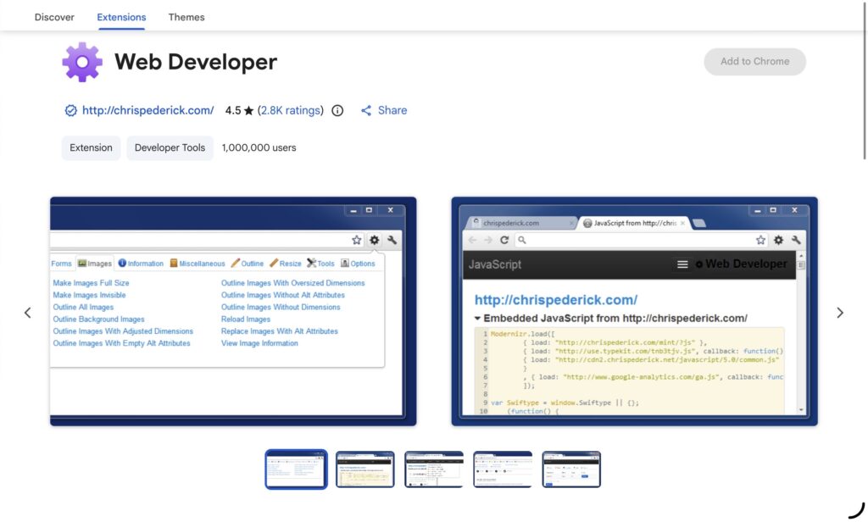The height and width of the screenshot is (522, 868).
Task: Show the previous screenshot with left arrow
Action: (28, 313)
